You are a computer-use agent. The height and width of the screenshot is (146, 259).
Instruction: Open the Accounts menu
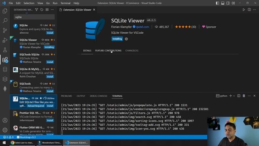[x=5, y=120]
